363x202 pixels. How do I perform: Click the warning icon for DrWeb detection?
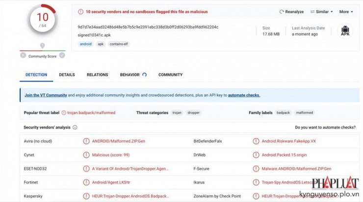256,155
